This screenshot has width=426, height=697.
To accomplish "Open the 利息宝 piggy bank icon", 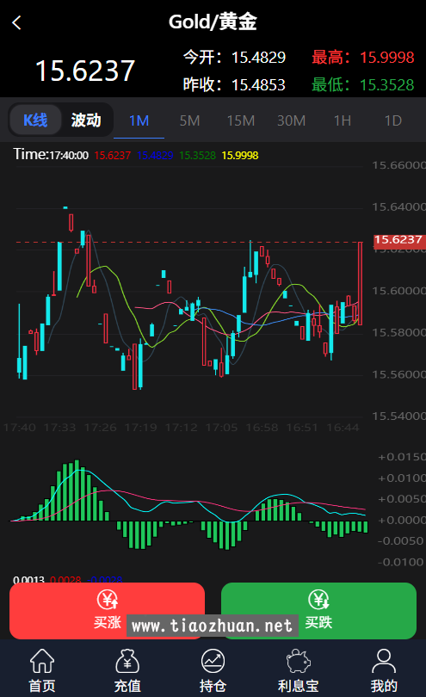I will coord(298,661).
